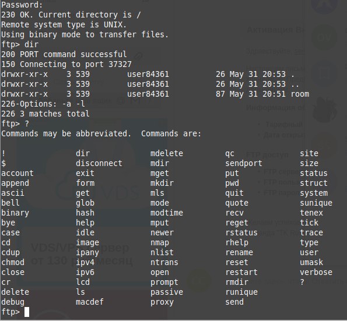347x321 pixels.
Task: Click the 'recv' command
Action: pos(234,213)
